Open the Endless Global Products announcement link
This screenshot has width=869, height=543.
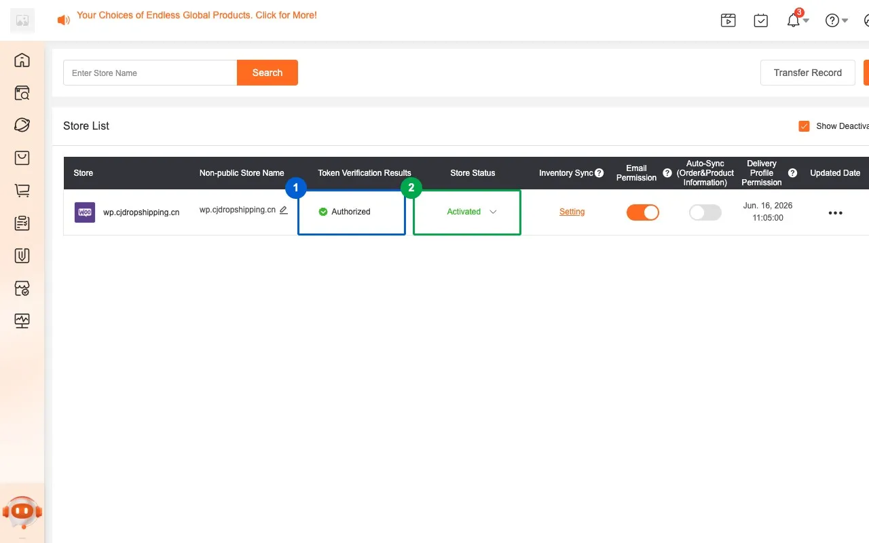click(197, 15)
